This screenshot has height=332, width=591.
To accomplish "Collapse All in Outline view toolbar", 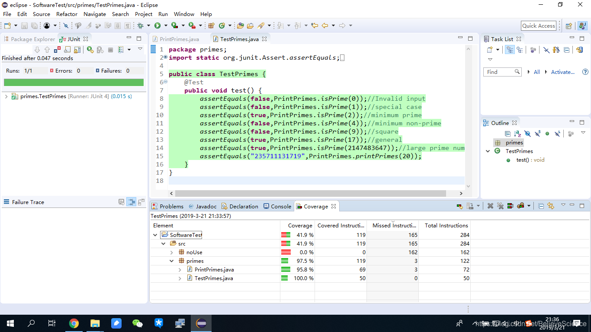I will pos(507,134).
